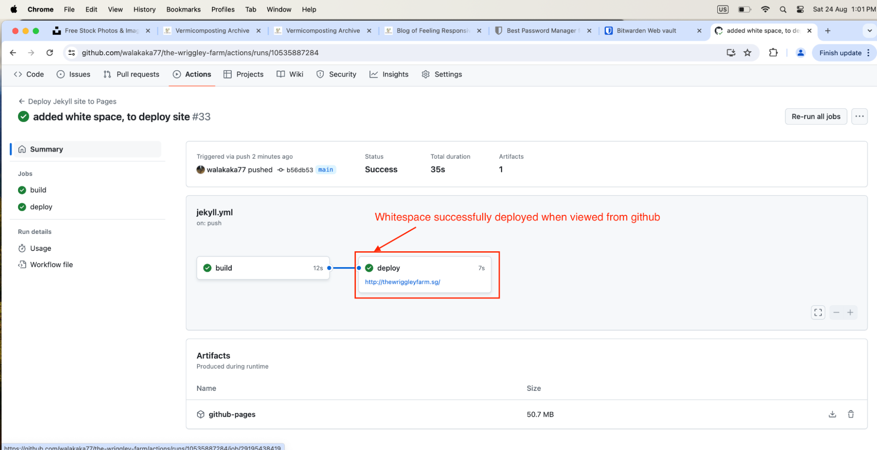This screenshot has height=450, width=877.
Task: Open the Apple menu
Action: pyautogui.click(x=14, y=9)
